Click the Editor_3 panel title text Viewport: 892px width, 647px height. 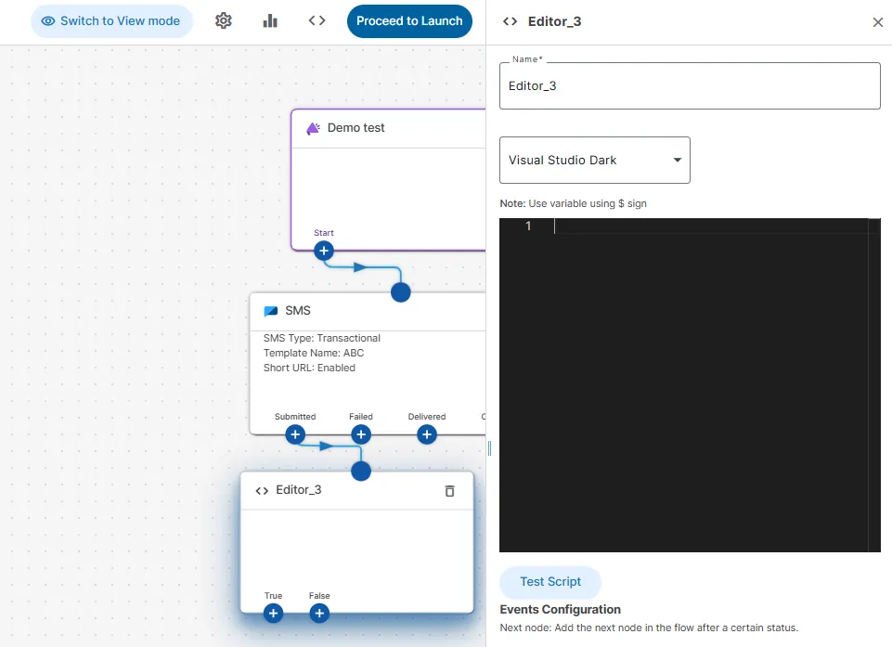tap(554, 21)
